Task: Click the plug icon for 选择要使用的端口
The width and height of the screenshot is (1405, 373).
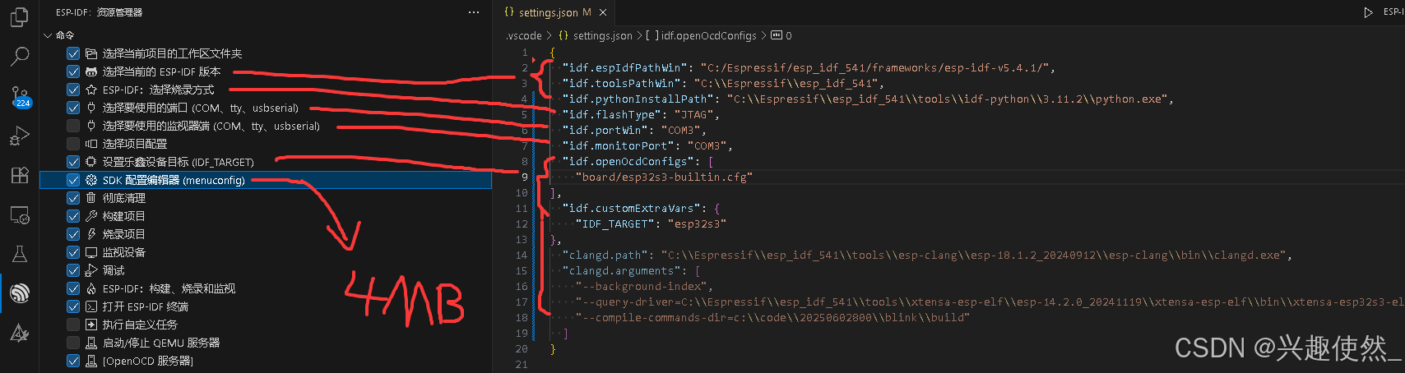Action: pos(91,108)
